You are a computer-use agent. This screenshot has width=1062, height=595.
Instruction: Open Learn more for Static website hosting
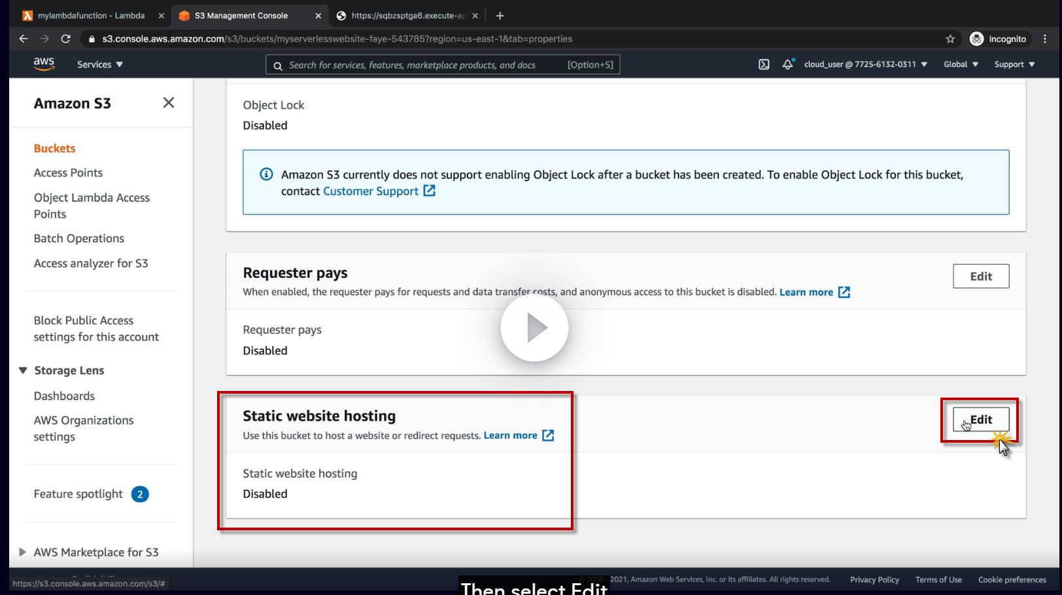(510, 435)
